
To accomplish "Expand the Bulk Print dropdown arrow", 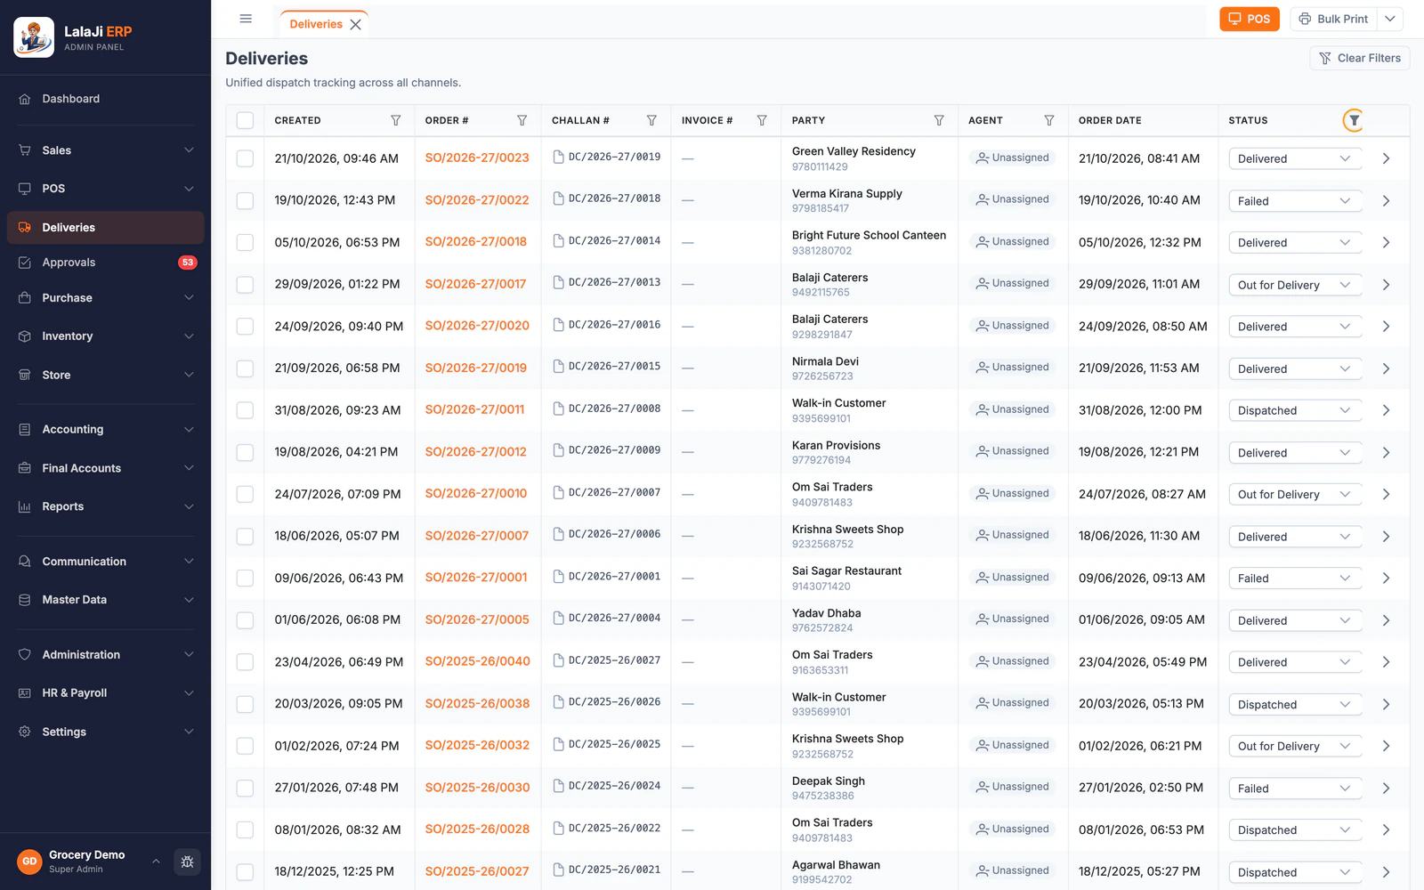I will (1390, 19).
